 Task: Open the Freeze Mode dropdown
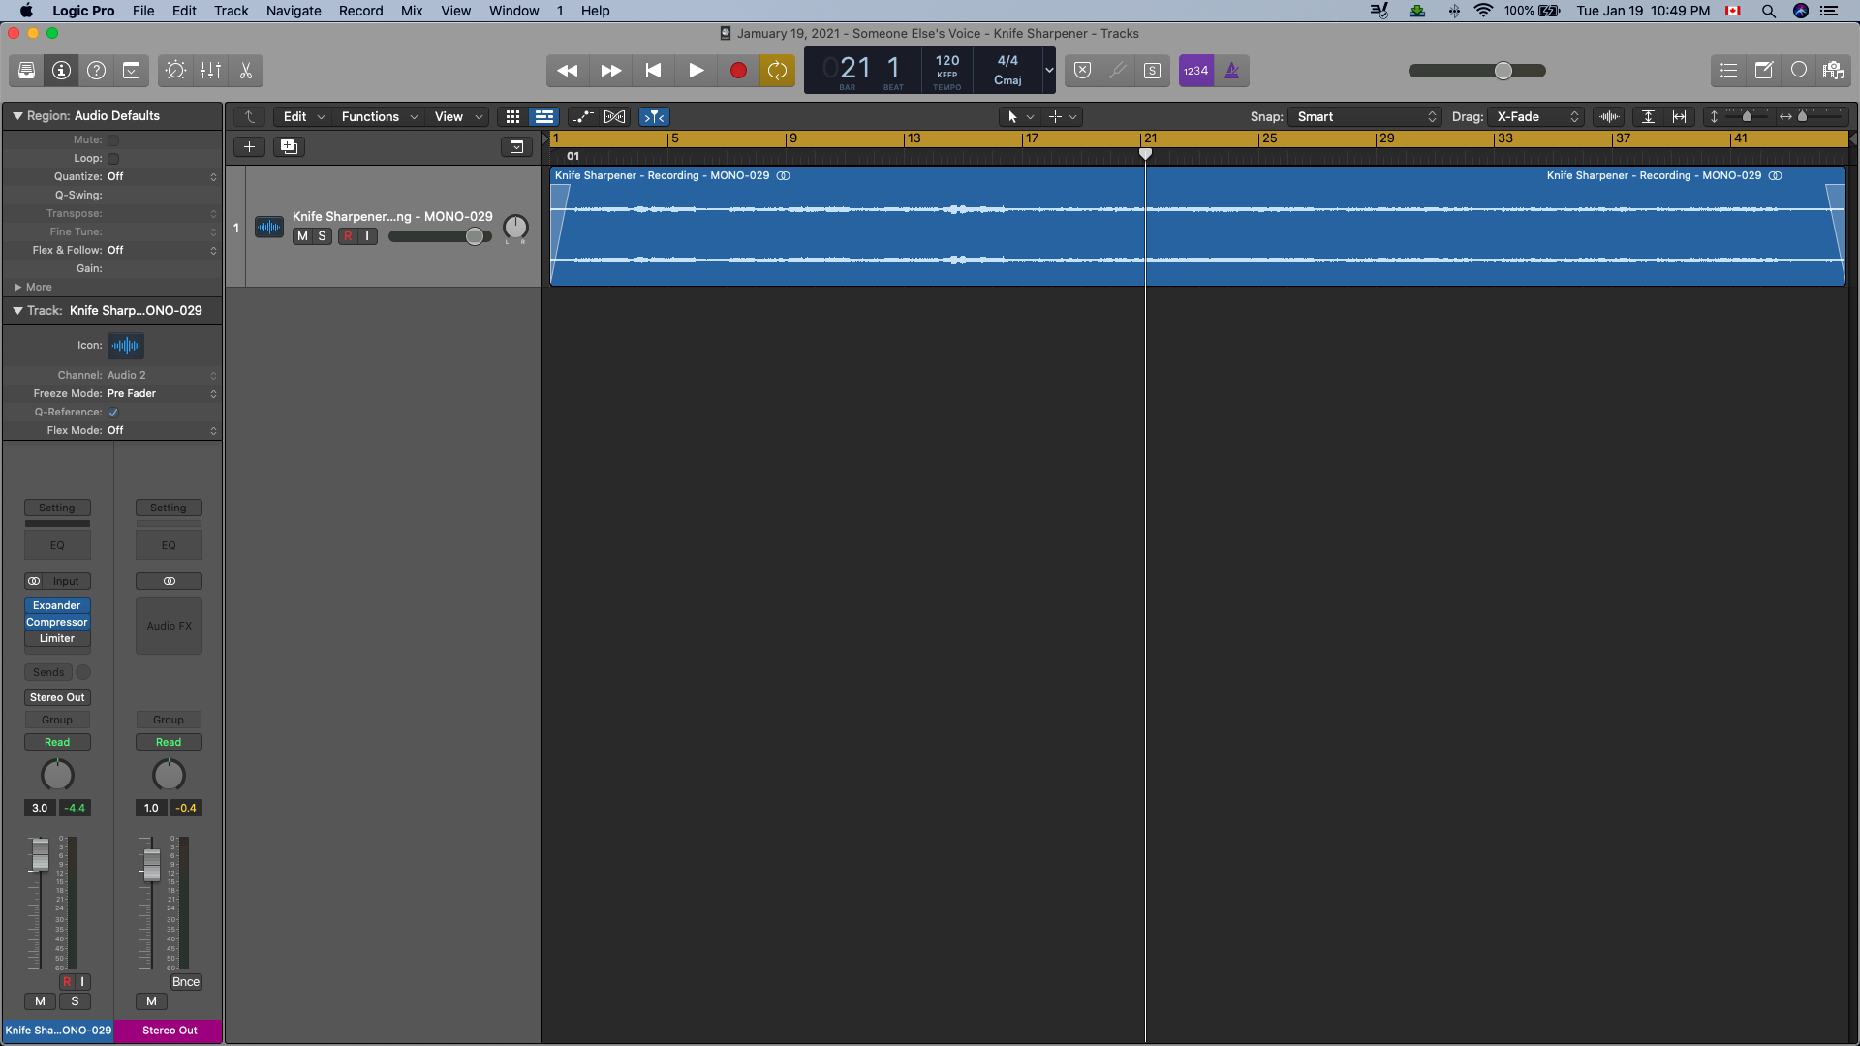(x=161, y=394)
